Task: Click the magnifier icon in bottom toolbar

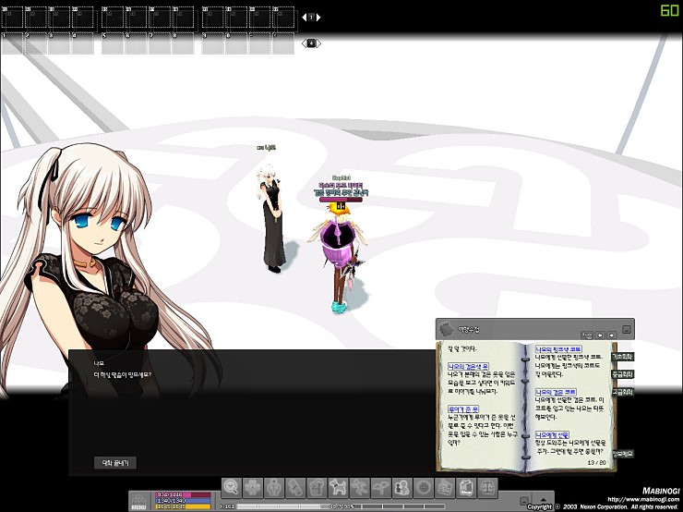Action: (232, 486)
